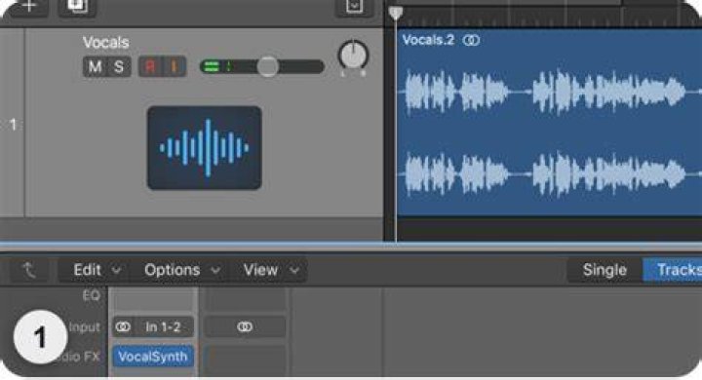Click the playhead marker in ruler

click(395, 13)
